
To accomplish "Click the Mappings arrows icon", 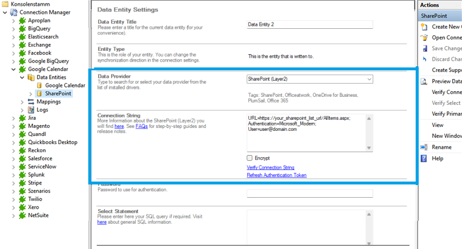I will 31,101.
